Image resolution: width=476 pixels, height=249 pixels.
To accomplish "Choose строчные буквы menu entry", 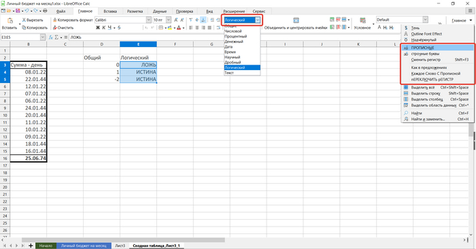I will 437,54.
